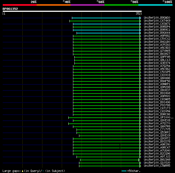175x173 pixels.
Task: Click the arrowhead ending the A7PZA3 alignment
Action: 140,45
